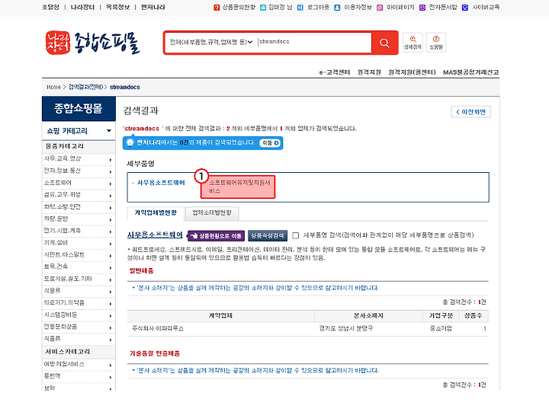549x409 pixels.
Task: Click the 로그아웃 icon
Action: click(x=300, y=8)
